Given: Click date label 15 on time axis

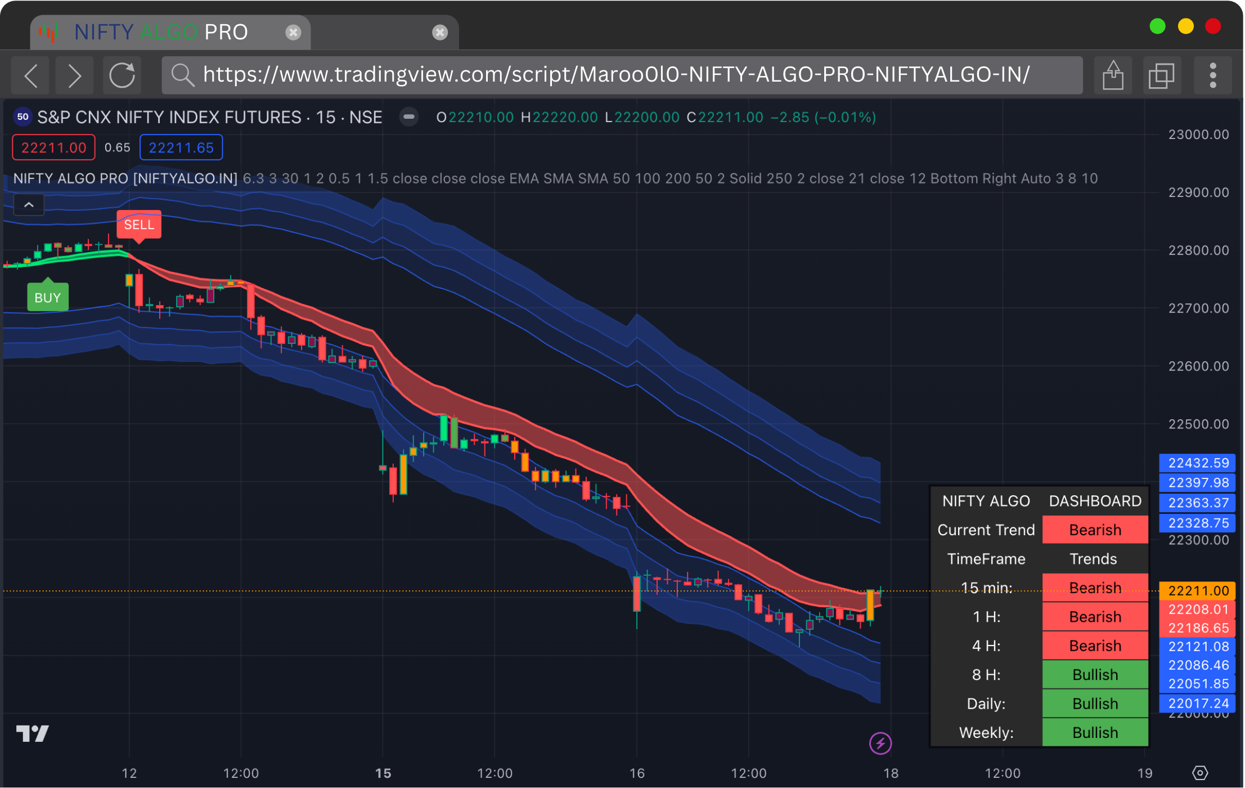Looking at the screenshot, I should tap(383, 773).
